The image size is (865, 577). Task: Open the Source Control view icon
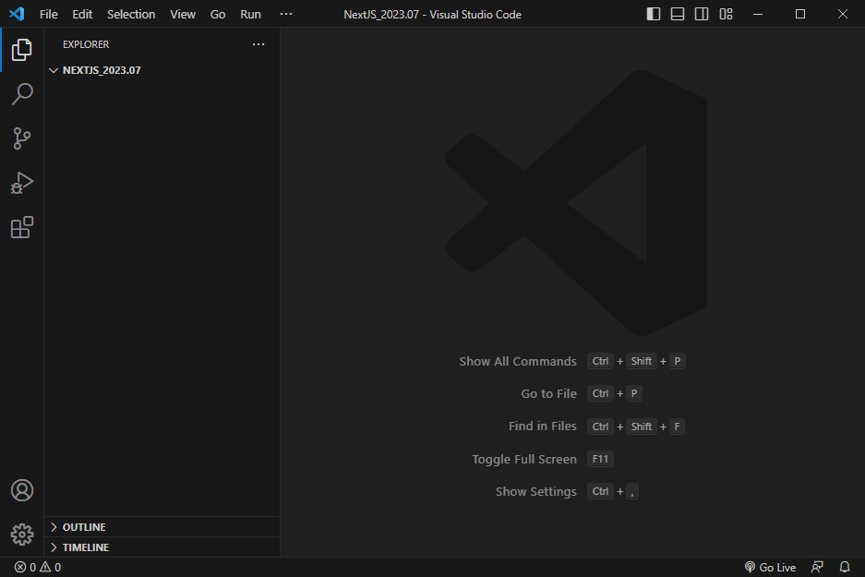[21, 138]
